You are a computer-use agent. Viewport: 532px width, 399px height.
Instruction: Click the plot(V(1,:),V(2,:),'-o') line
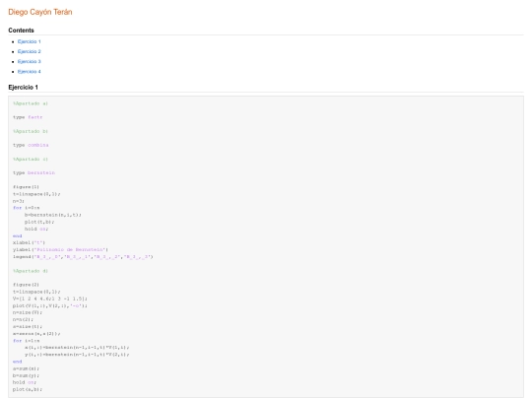[50, 305]
